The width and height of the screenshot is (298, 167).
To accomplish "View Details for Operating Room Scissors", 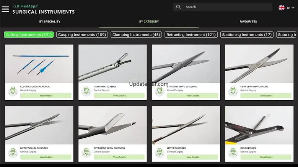I will point(119,157).
